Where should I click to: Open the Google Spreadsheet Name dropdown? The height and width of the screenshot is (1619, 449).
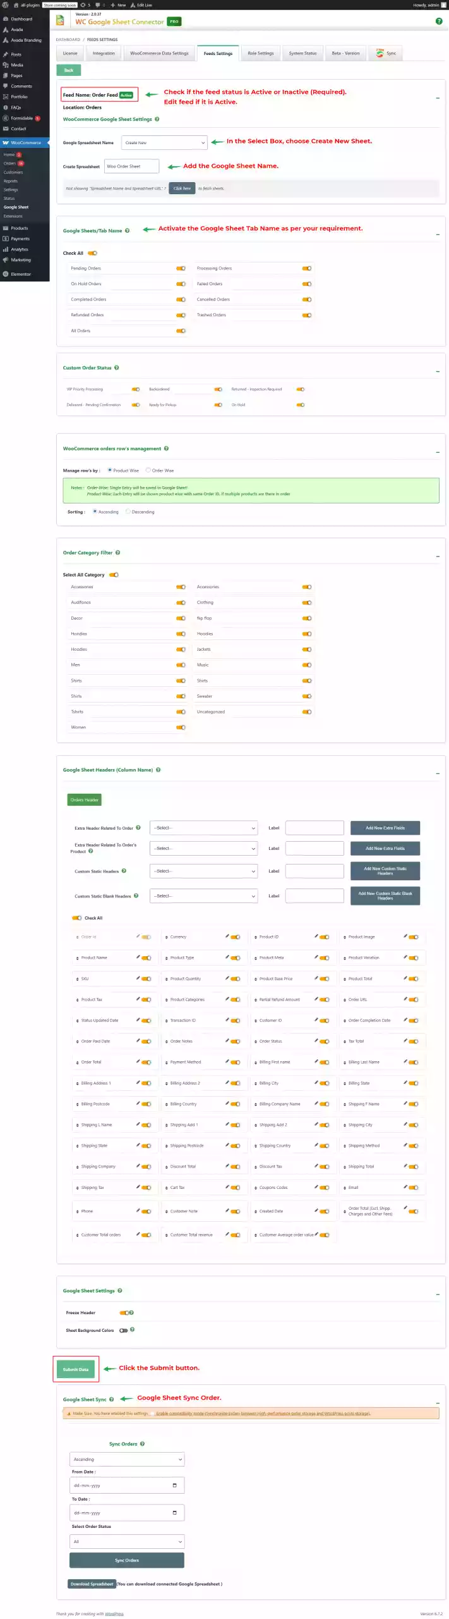point(165,143)
